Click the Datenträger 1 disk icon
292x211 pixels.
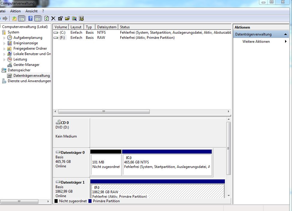click(x=58, y=182)
